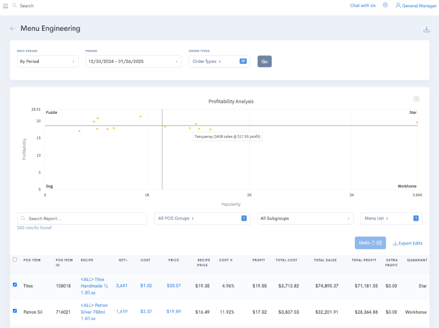This screenshot has height=328, width=439.
Task: Click the Export Edits link
Action: click(x=408, y=243)
